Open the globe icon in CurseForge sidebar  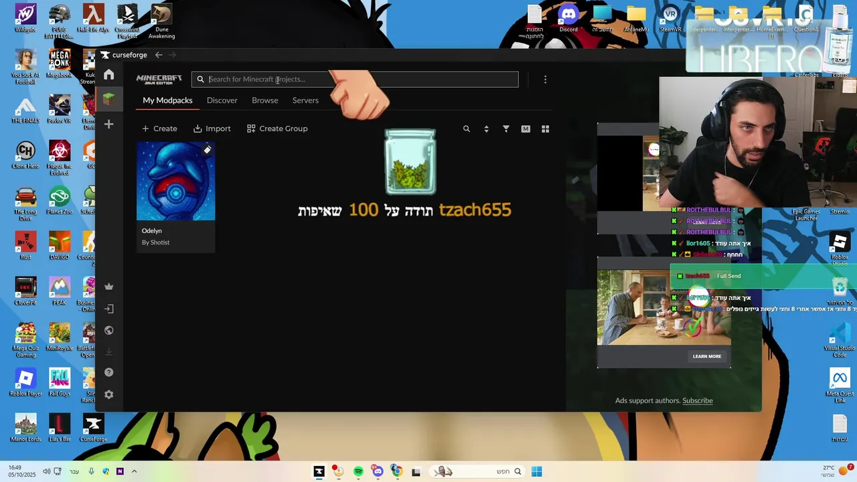[x=109, y=330]
